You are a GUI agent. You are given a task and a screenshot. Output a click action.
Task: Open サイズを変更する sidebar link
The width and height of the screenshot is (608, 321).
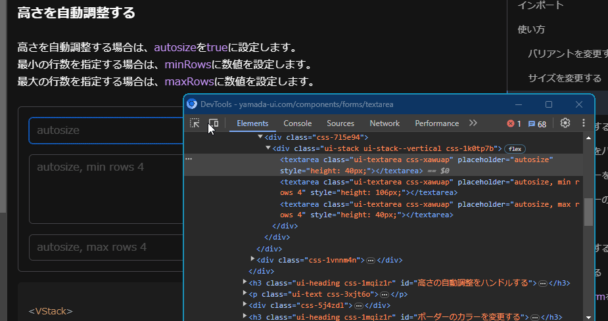point(565,78)
